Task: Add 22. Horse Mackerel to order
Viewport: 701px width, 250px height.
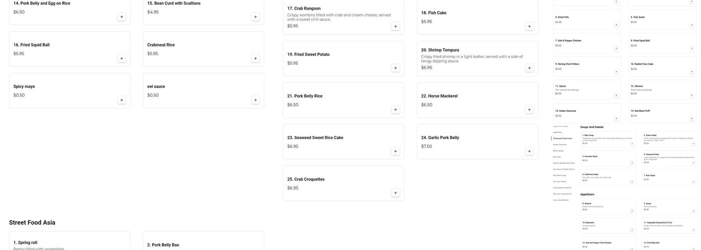Action: [529, 109]
